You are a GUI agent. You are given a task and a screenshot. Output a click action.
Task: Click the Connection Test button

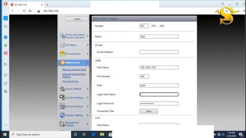149,111
